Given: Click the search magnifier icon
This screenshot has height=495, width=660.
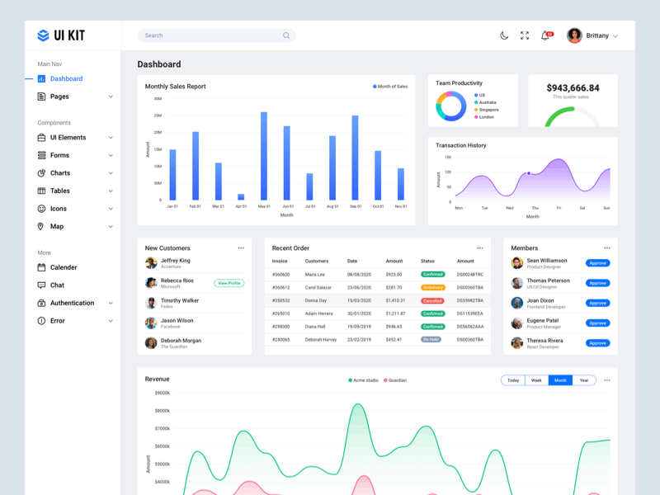Looking at the screenshot, I should click(x=286, y=35).
